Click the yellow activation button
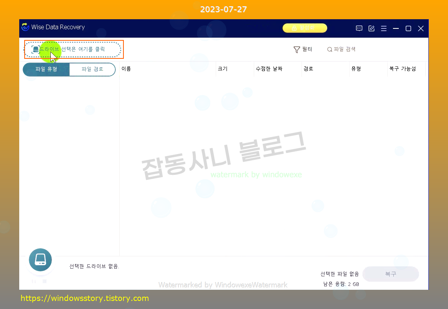The height and width of the screenshot is (309, 448). coord(305,28)
